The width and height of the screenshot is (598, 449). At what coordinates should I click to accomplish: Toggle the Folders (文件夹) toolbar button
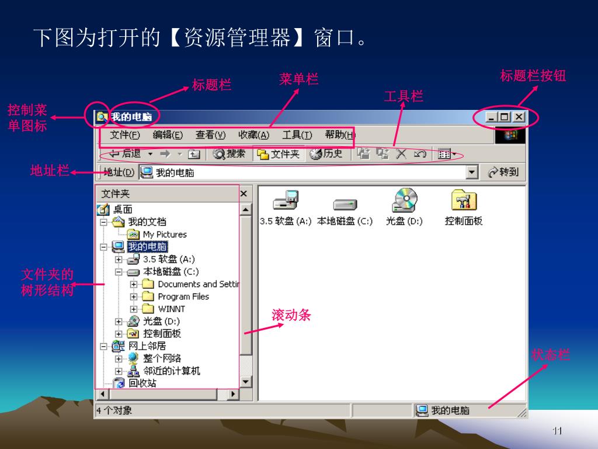point(278,154)
